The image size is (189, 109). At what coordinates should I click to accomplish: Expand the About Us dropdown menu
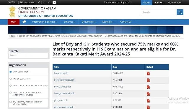pos(108,22)
